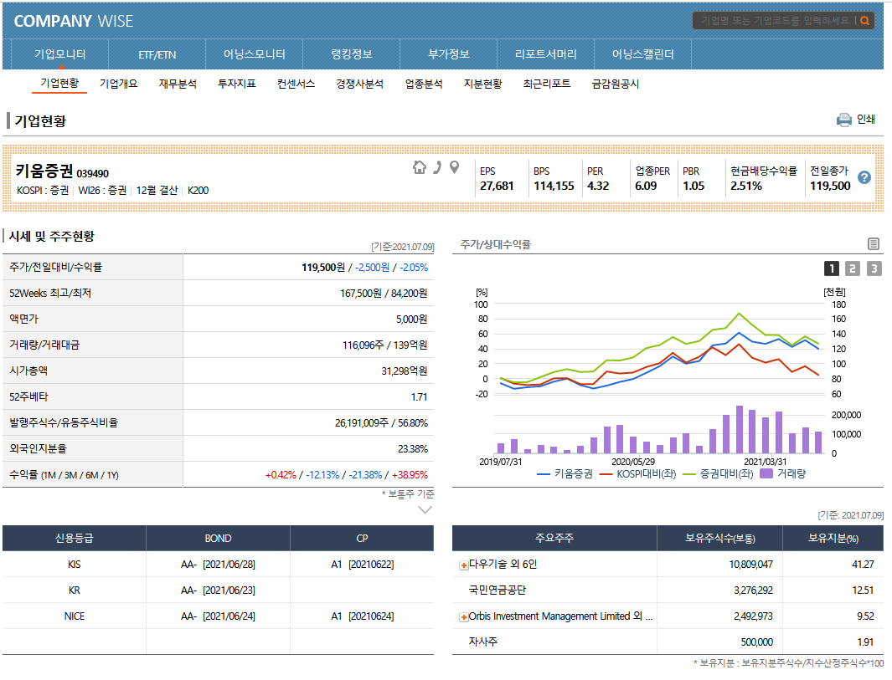
Task: Switch chart to view 3
Action: click(x=874, y=268)
